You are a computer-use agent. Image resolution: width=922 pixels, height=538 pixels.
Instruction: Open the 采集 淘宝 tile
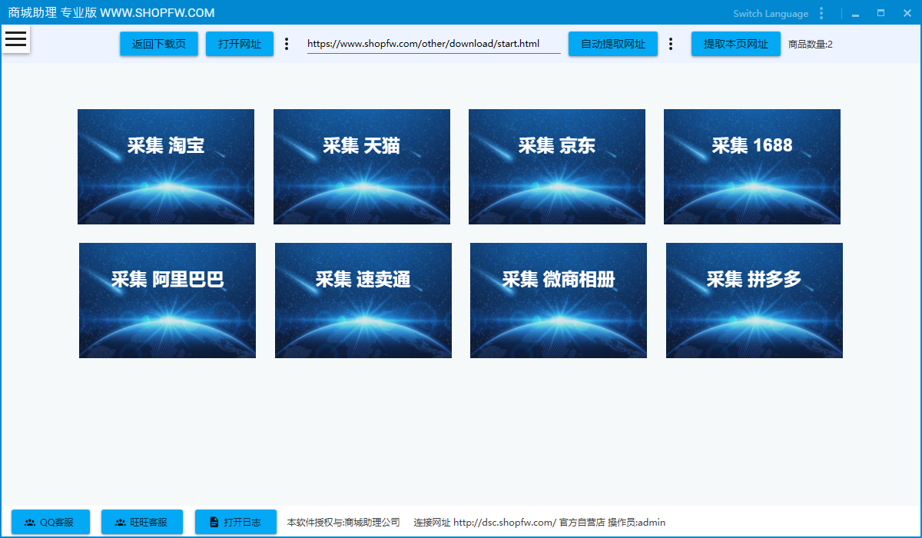[166, 167]
